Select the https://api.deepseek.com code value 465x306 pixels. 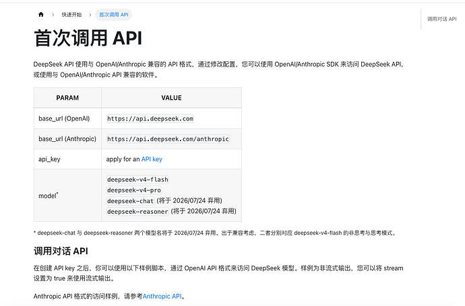click(x=150, y=118)
